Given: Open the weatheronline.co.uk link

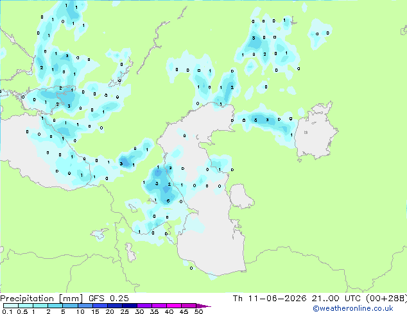Looking at the screenshot, I should coord(352,308).
